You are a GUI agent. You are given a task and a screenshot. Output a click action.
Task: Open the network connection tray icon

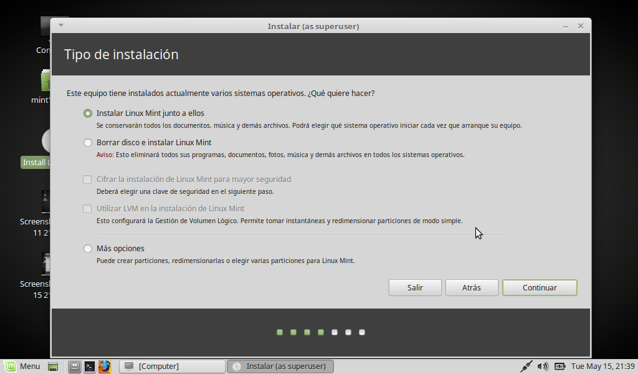coord(526,367)
